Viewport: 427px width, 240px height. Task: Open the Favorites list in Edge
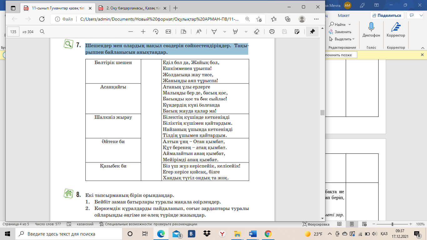click(x=274, y=19)
